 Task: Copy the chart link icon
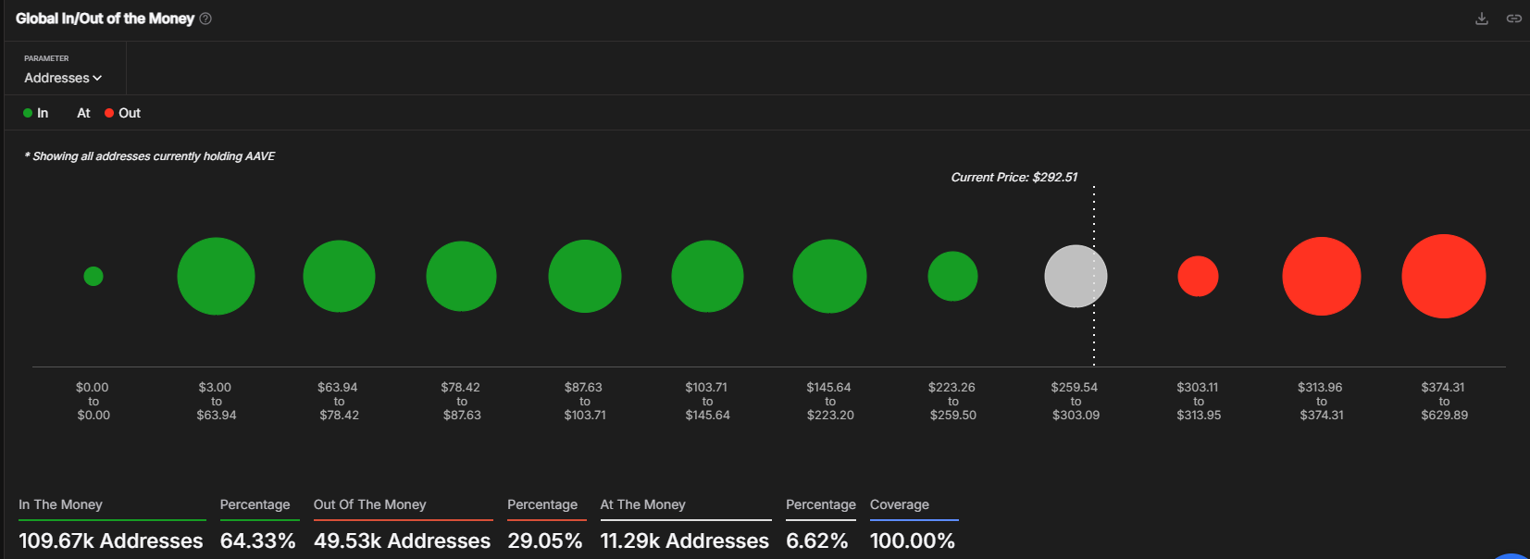(1514, 19)
